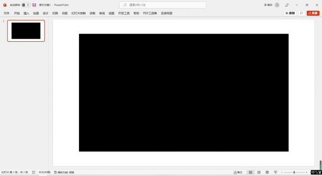322x176 pixels.
Task: Switch to the 视图 (View) tab
Action: (111, 13)
